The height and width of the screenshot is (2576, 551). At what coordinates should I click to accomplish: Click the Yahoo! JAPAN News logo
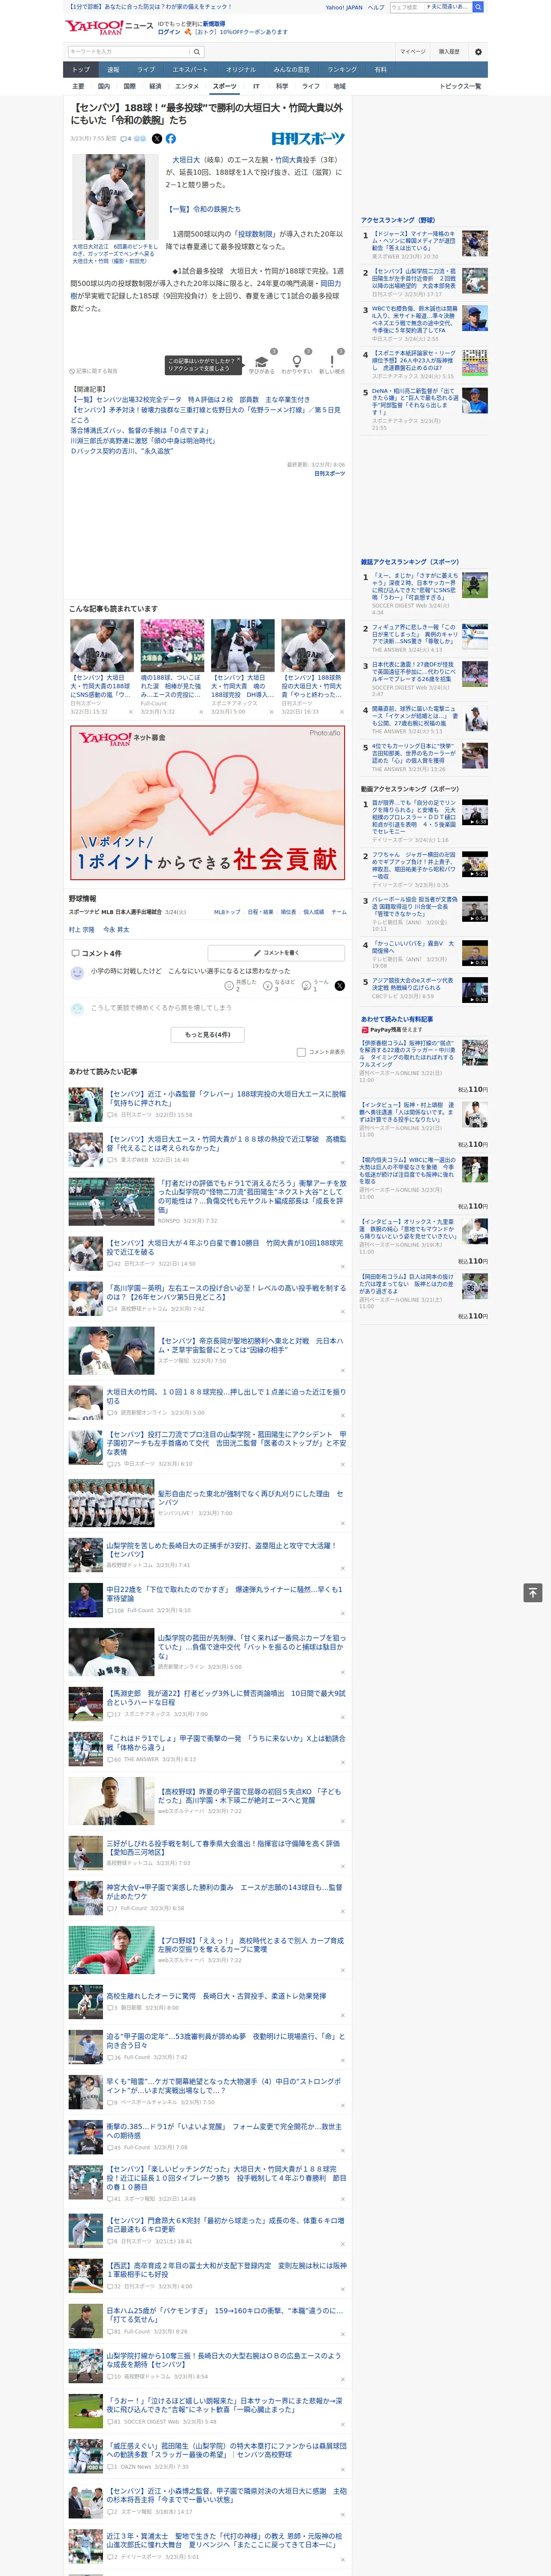coord(109,27)
